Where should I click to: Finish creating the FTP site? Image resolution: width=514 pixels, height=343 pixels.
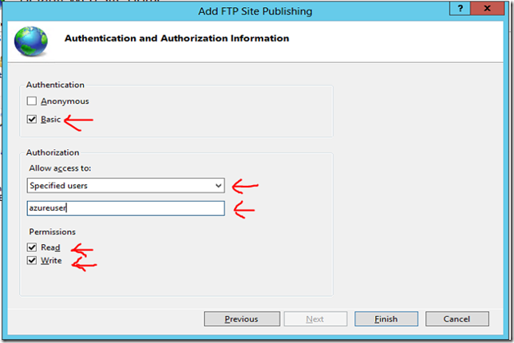click(x=386, y=319)
